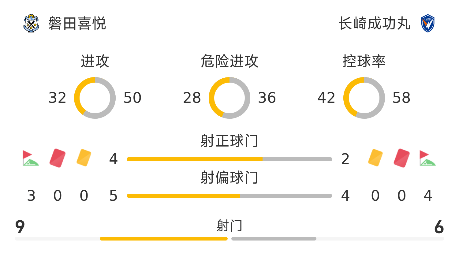Click the 射正球门 progress bar
This screenshot has height=265, width=459.
(229, 159)
